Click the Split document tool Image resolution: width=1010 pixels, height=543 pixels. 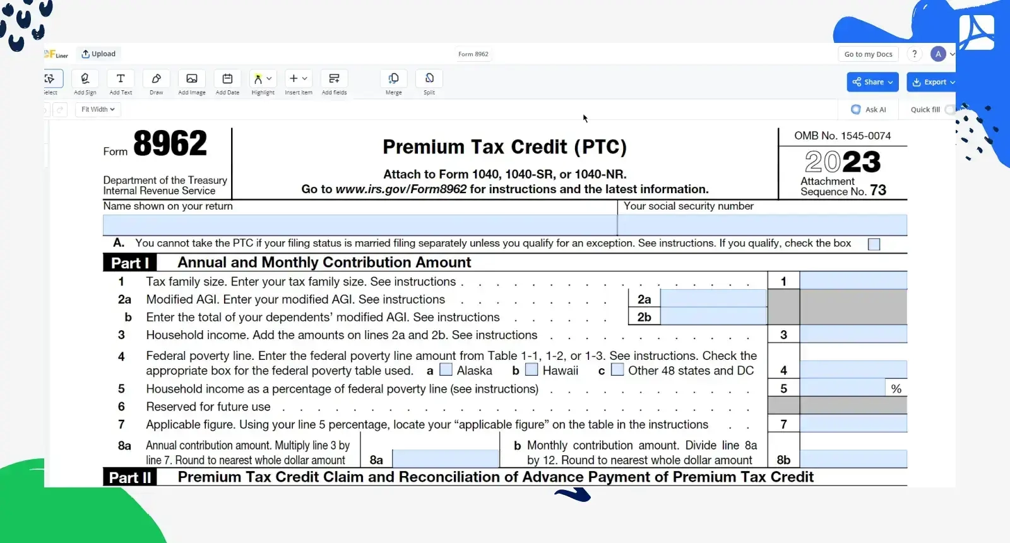(429, 83)
